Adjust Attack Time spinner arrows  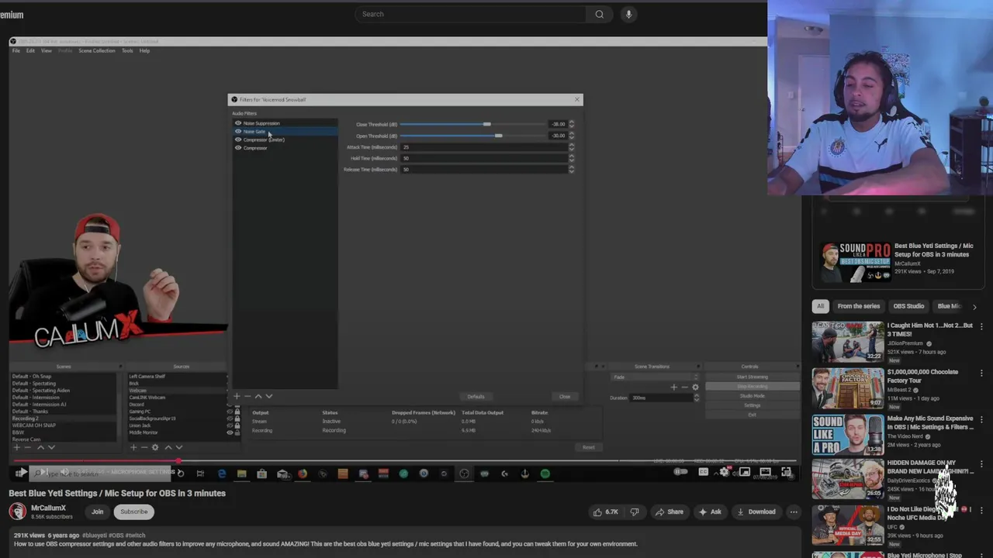pos(572,146)
